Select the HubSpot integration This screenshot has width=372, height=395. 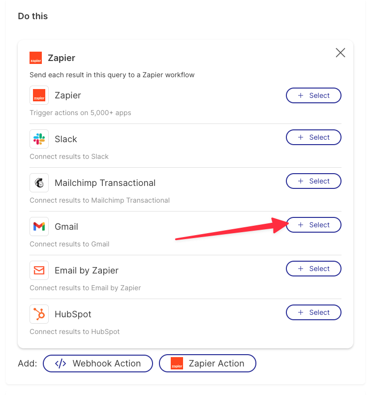coord(313,312)
